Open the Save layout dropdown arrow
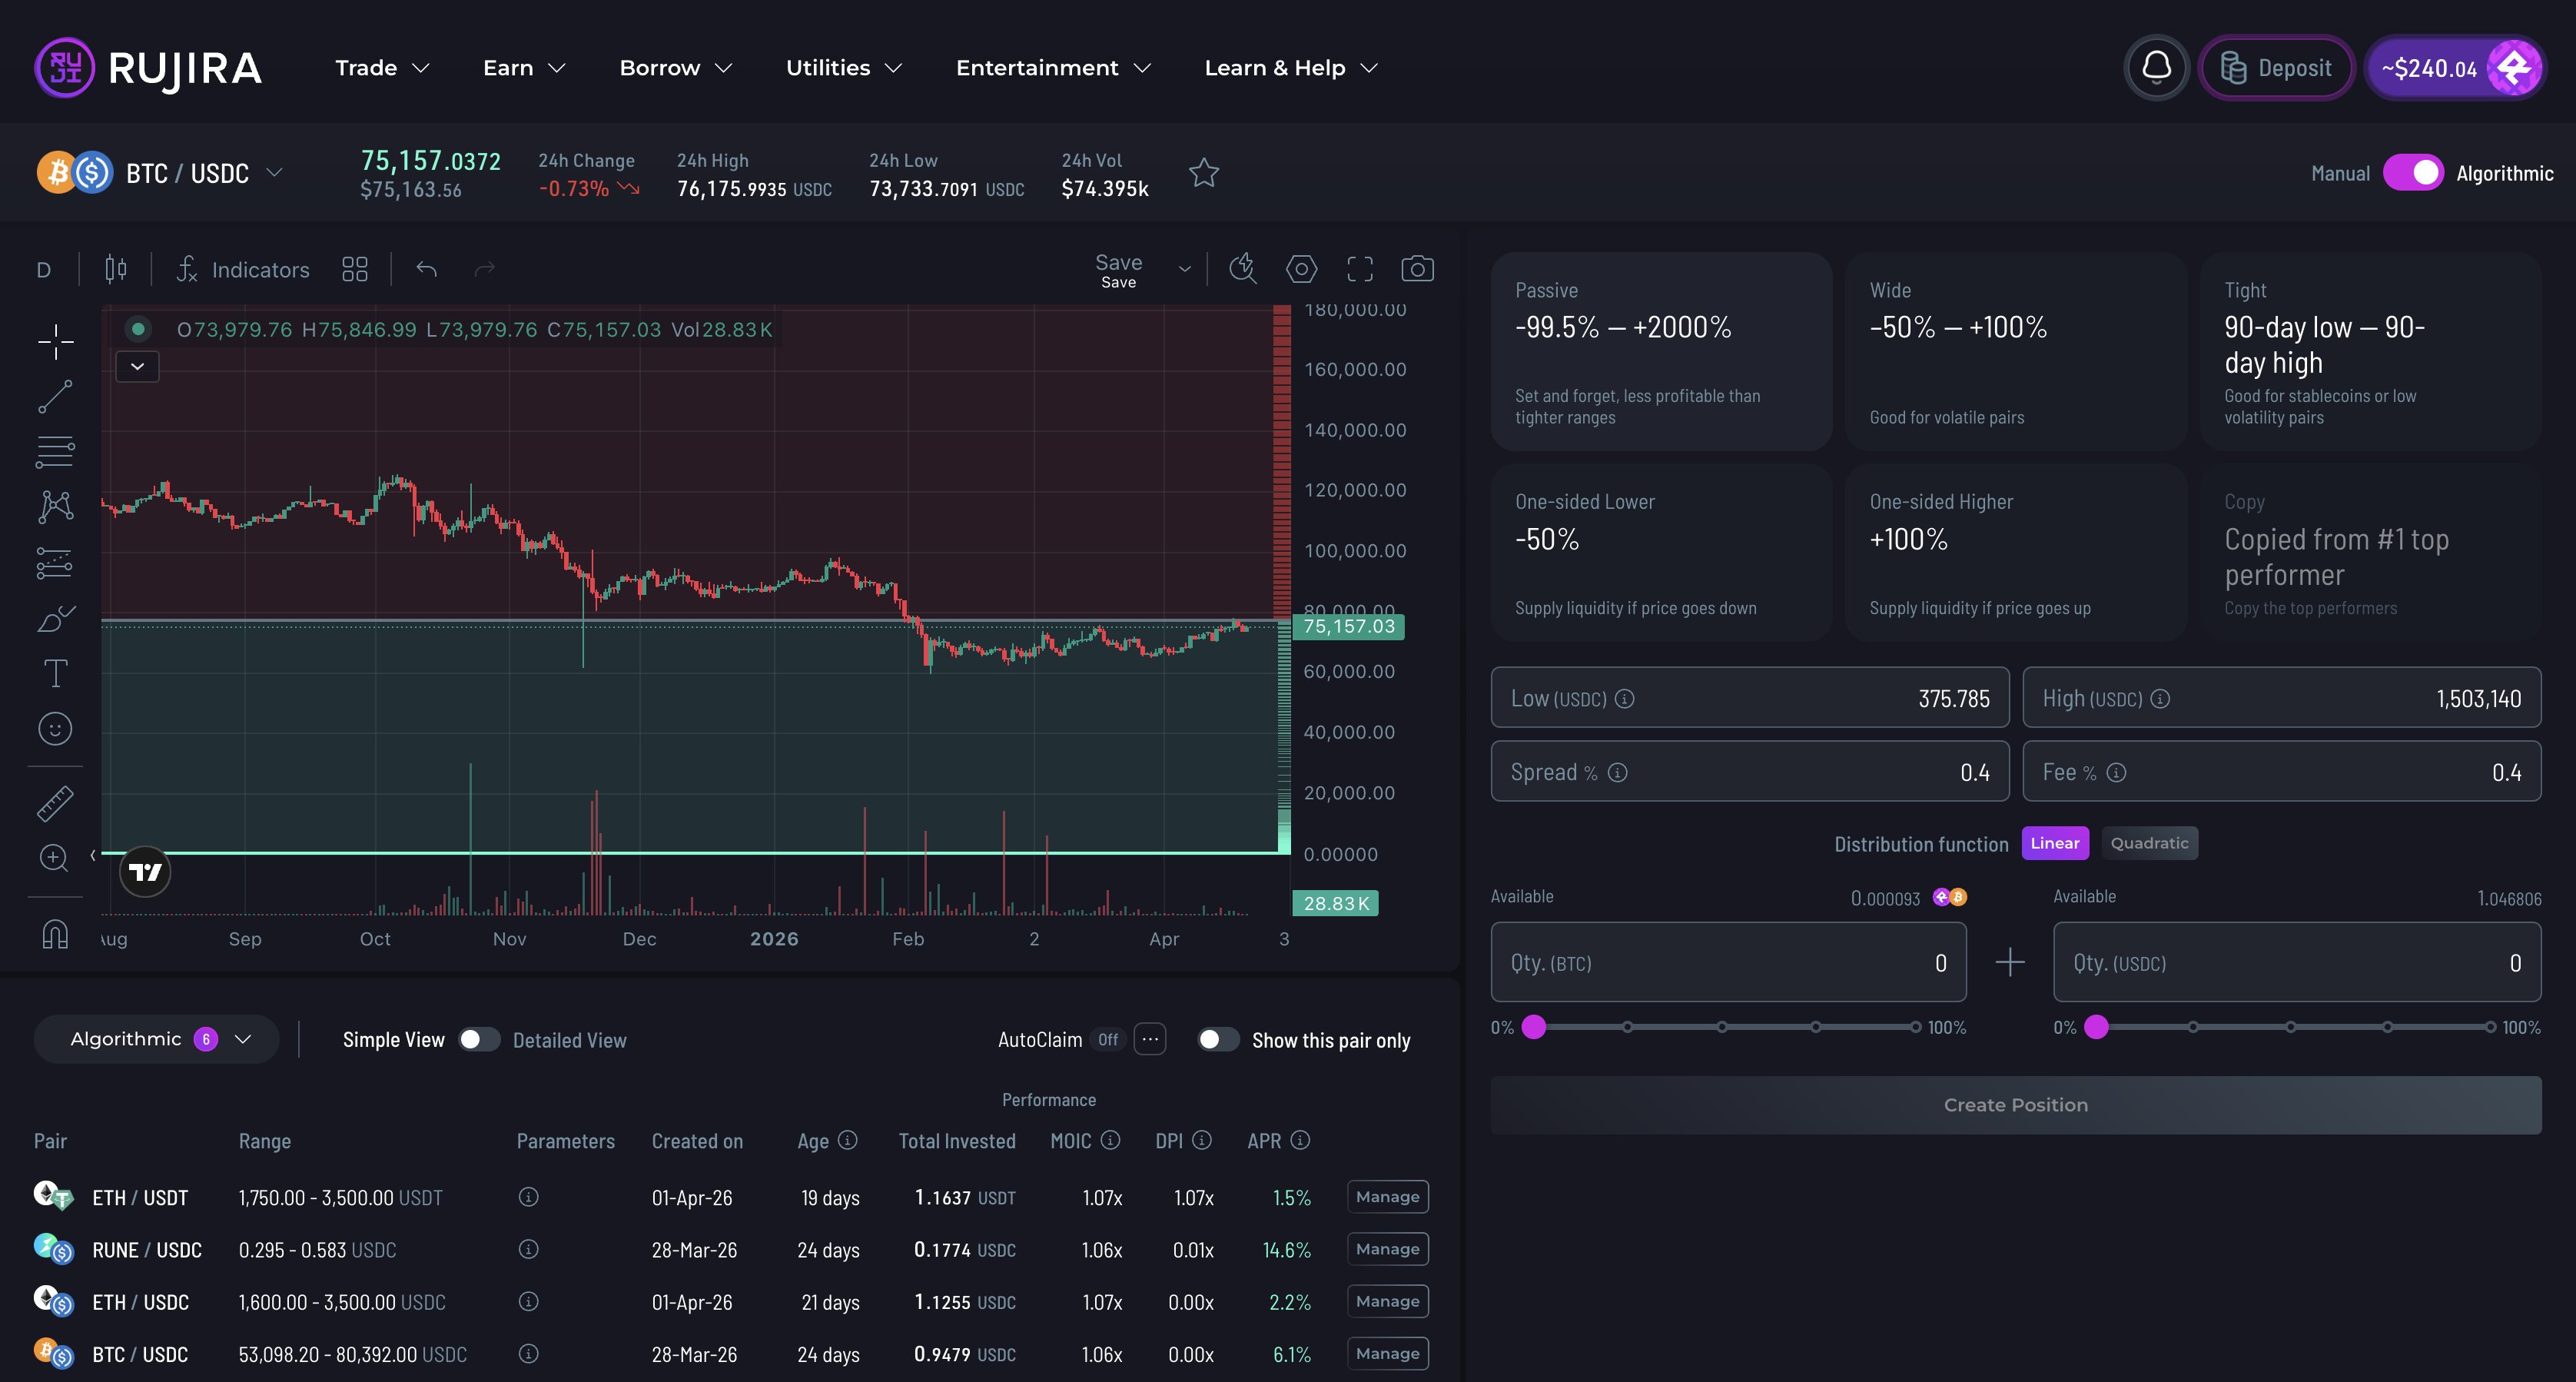 (1185, 269)
